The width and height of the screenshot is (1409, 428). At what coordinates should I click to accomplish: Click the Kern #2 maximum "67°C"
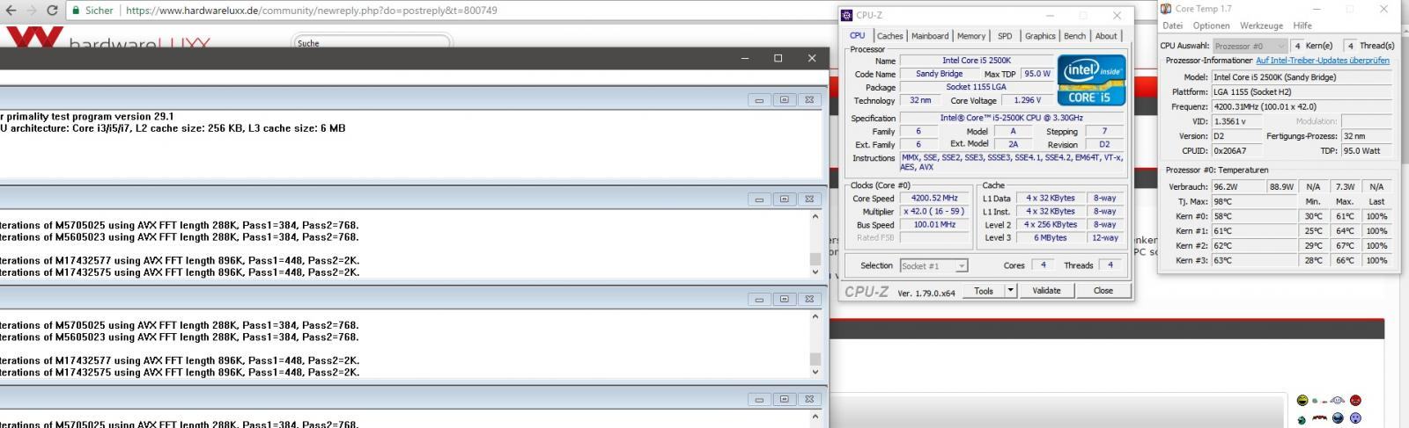(1345, 246)
